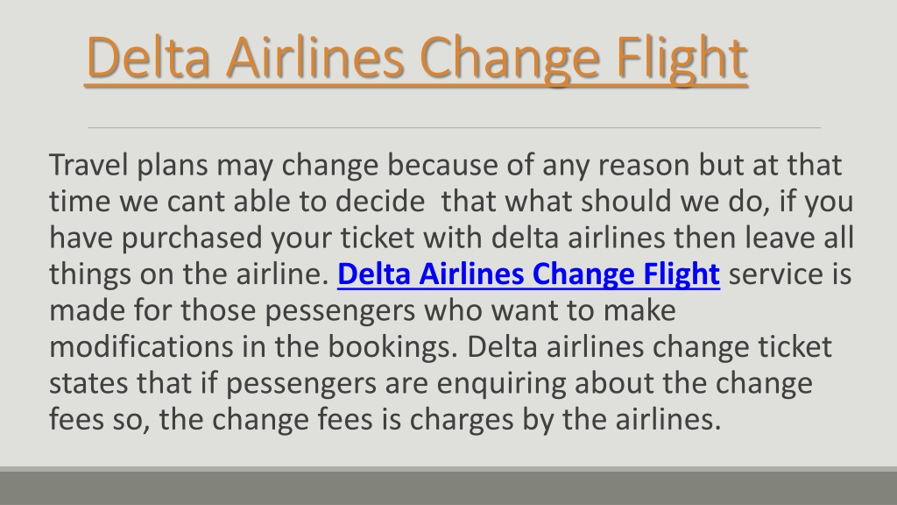This screenshot has height=505, width=897.
Task: Click the final line 'fees so, the change fees'
Action: click(x=385, y=420)
